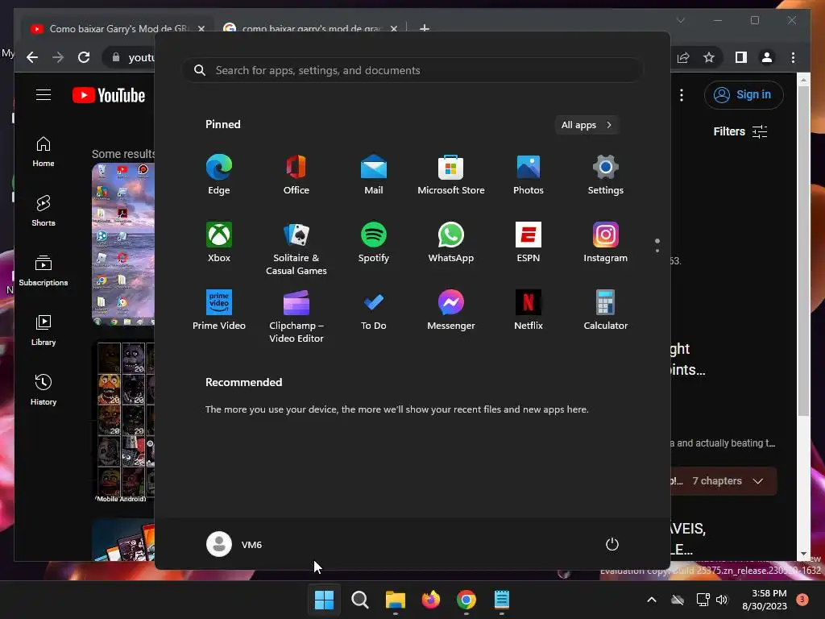Open File Explorer from taskbar
Image resolution: width=825 pixels, height=619 pixels.
(395, 600)
